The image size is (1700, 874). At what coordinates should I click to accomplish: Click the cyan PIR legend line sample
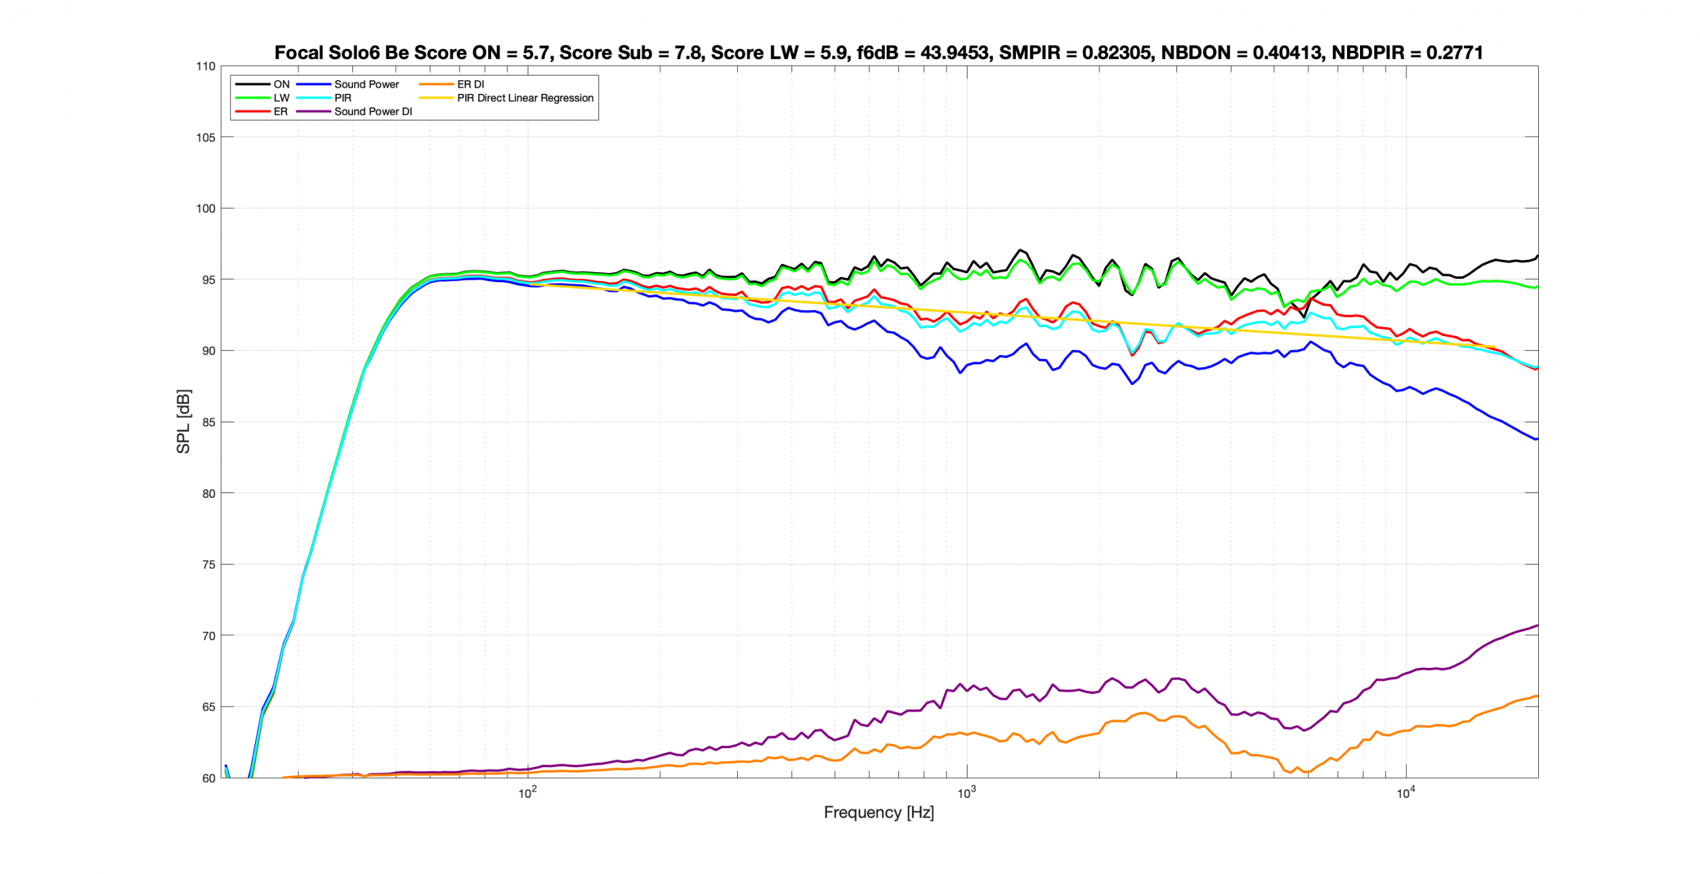tap(313, 98)
